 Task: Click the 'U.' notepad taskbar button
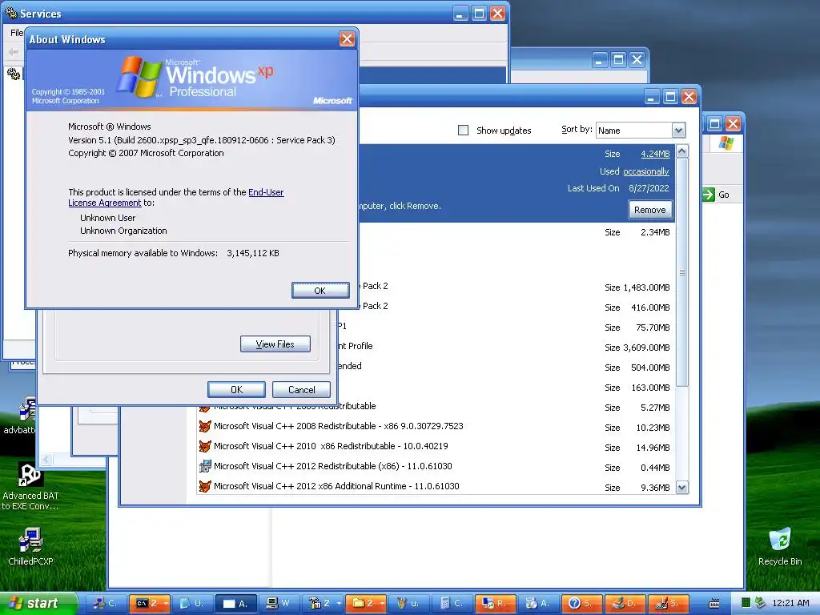click(x=191, y=603)
